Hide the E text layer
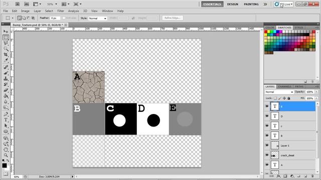 click(x=267, y=106)
